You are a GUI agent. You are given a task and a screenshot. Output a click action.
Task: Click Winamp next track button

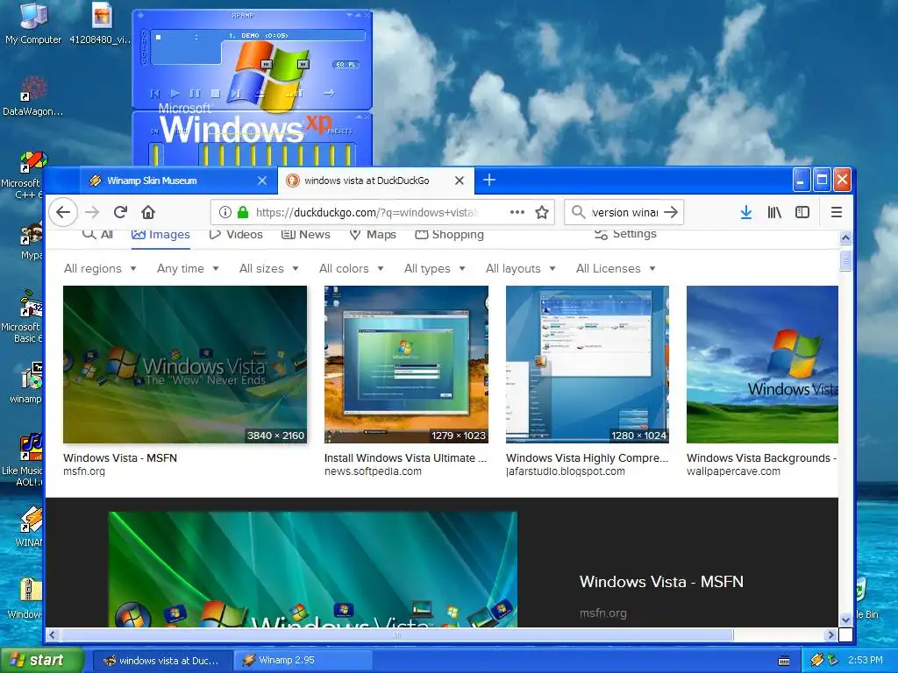pyautogui.click(x=235, y=93)
